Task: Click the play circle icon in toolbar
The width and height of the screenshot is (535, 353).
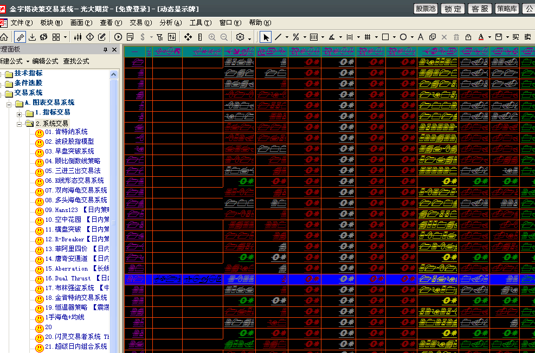Action: tap(118, 37)
